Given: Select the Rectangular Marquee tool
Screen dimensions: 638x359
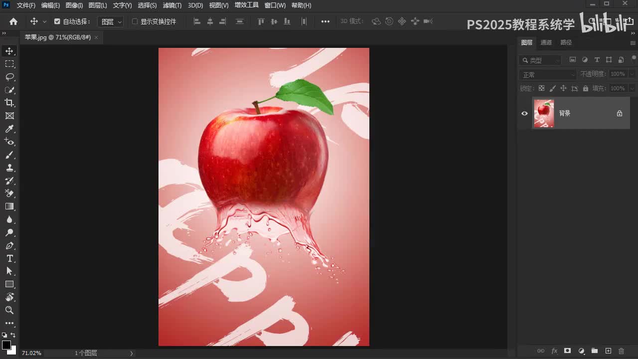Looking at the screenshot, I should [x=9, y=64].
